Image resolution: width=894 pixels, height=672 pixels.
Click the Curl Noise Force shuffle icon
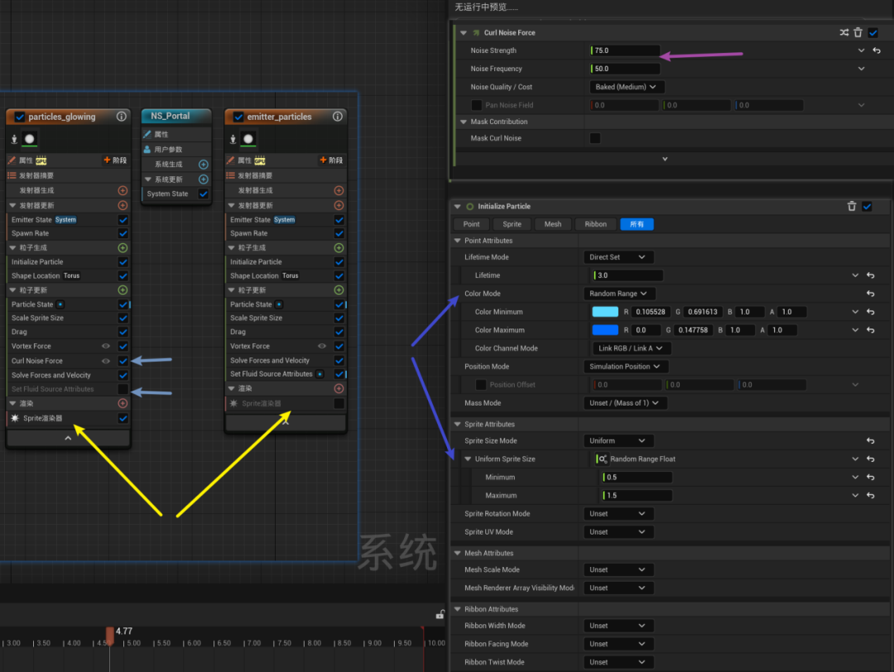click(x=844, y=32)
